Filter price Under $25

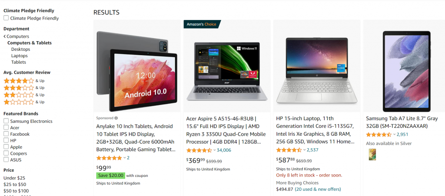click(14, 178)
